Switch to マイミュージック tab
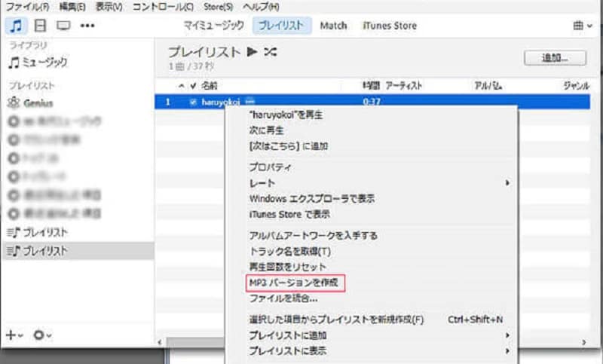This screenshot has height=364, width=603. click(x=214, y=26)
